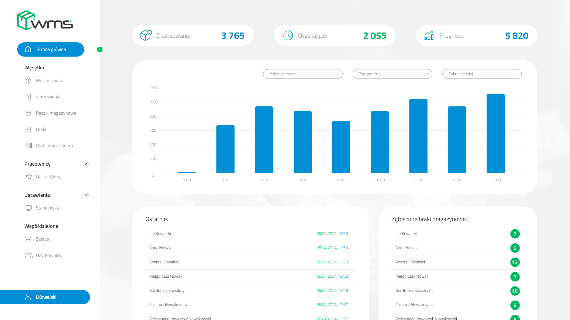Click Stanowiska monitor icon
The image size is (570, 320).
click(28, 208)
